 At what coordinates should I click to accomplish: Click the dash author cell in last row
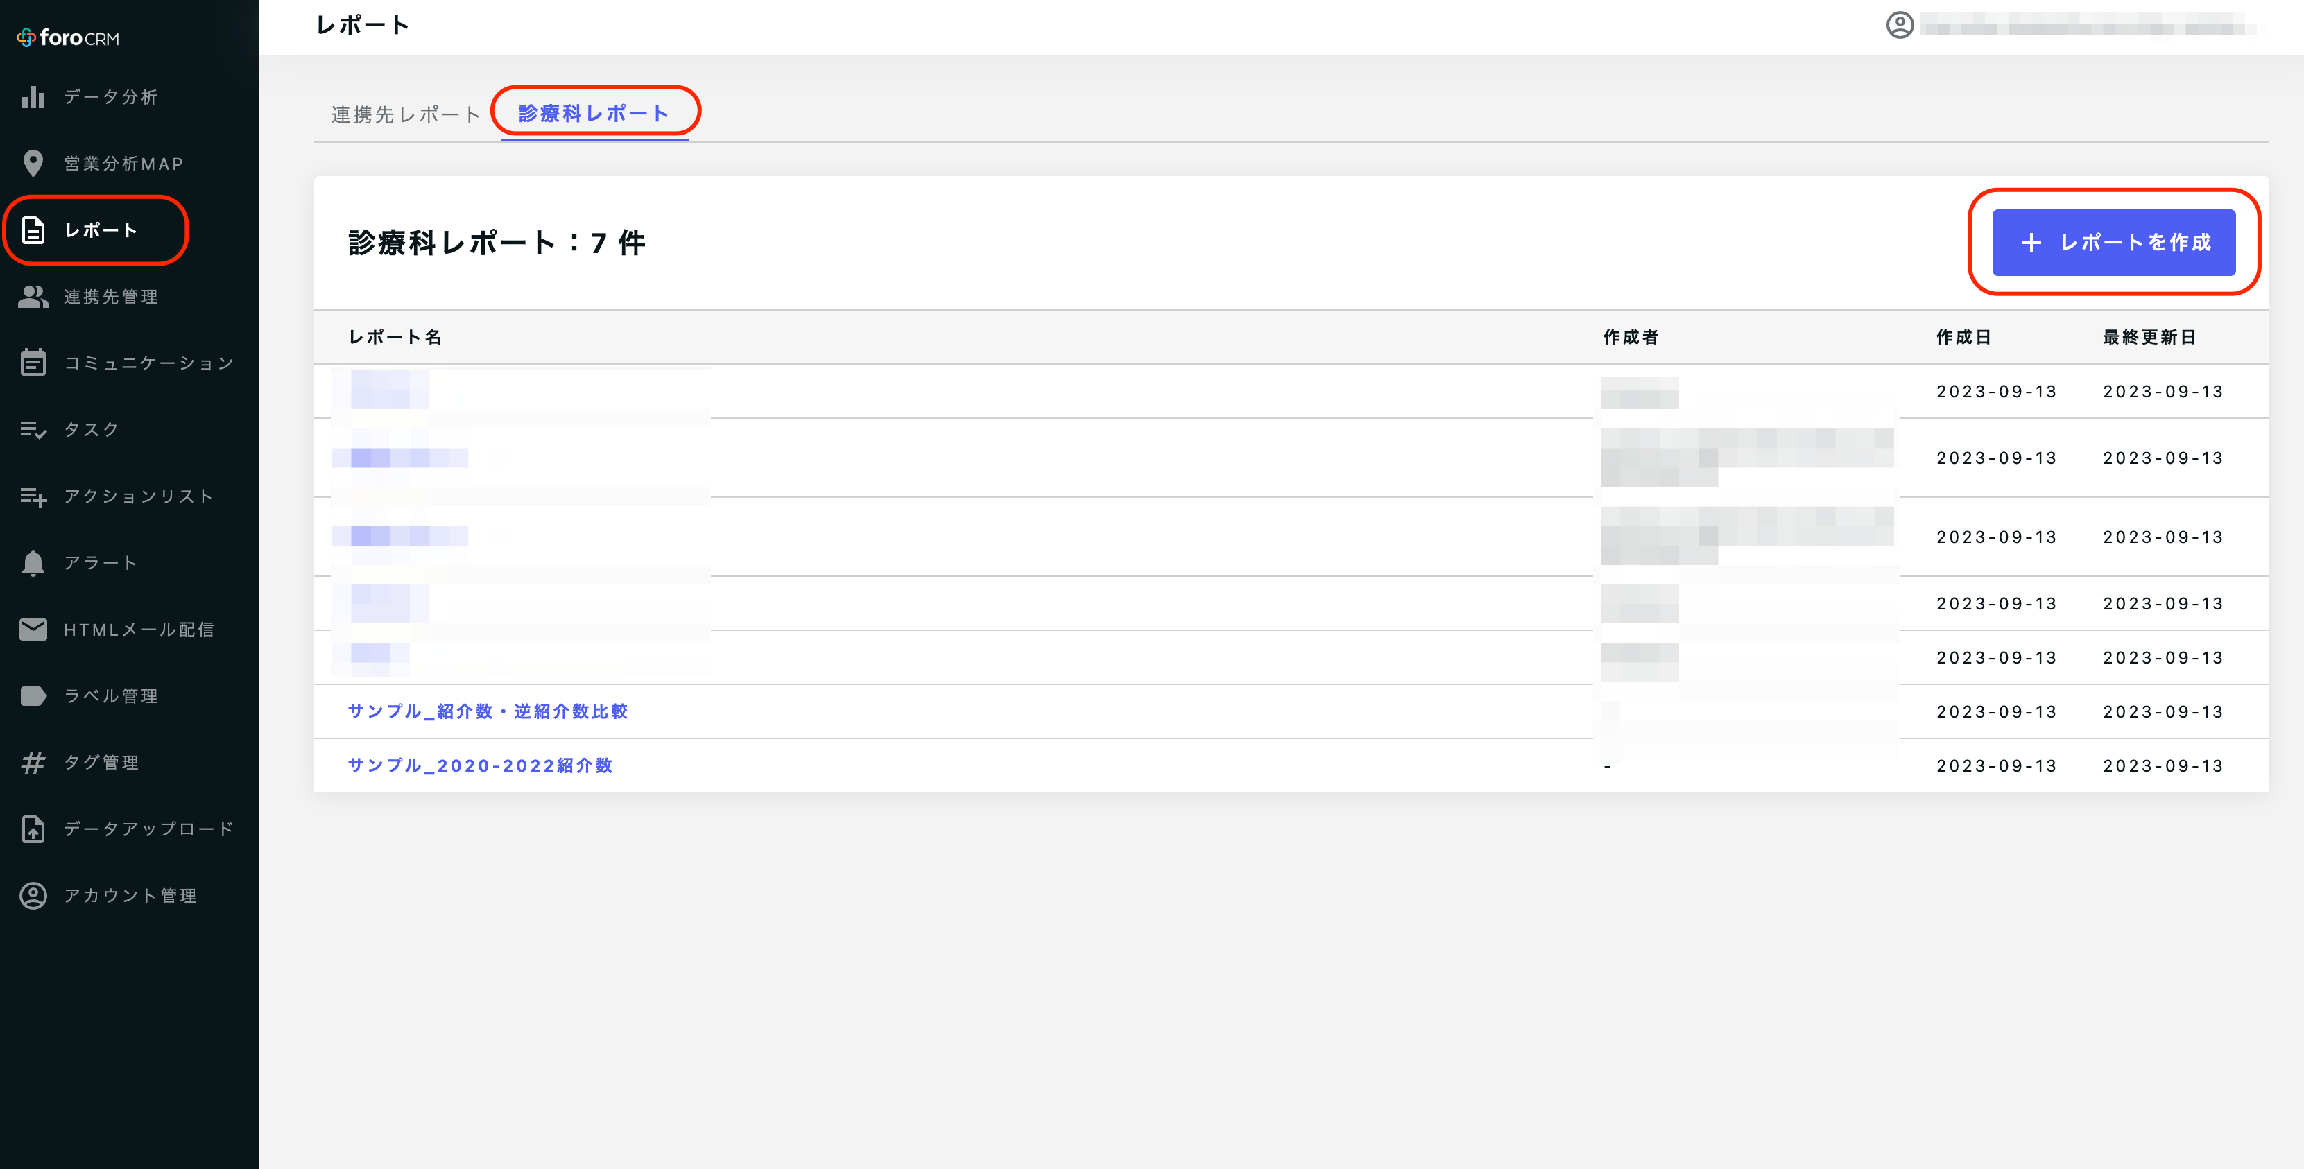point(1607,767)
